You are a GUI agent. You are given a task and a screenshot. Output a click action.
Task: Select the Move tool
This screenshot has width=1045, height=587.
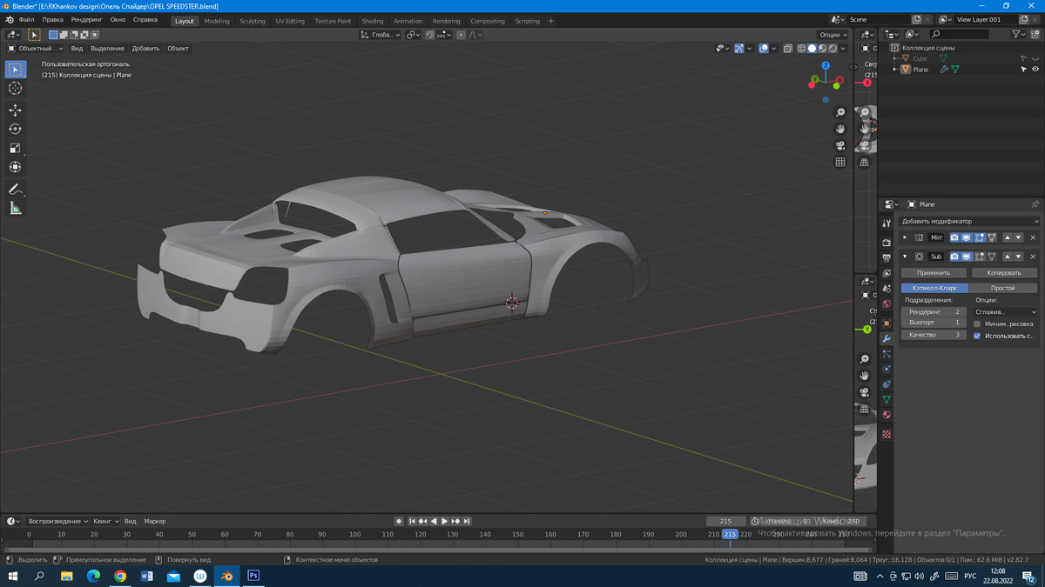(x=16, y=110)
